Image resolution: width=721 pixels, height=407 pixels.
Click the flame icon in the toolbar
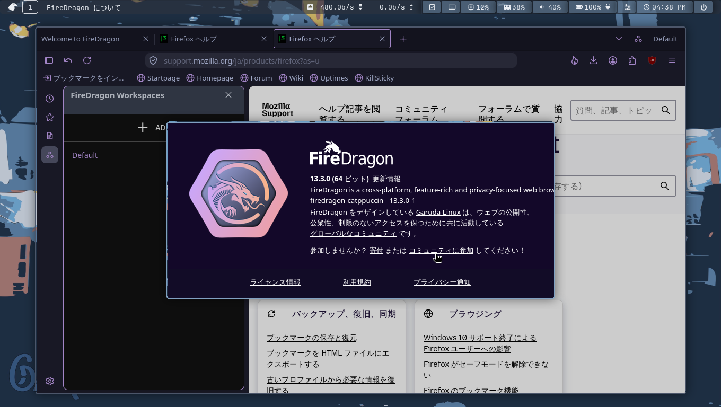(x=575, y=60)
